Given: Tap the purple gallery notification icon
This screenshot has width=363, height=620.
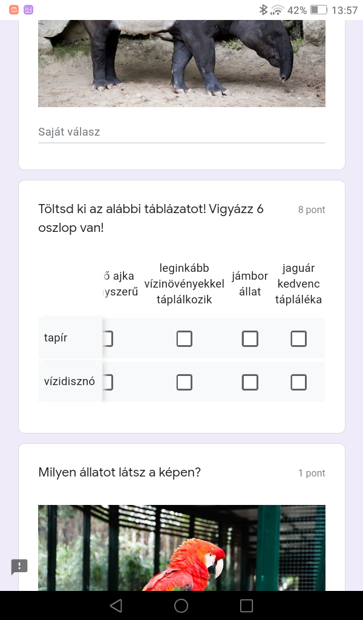Looking at the screenshot, I should 28,10.
